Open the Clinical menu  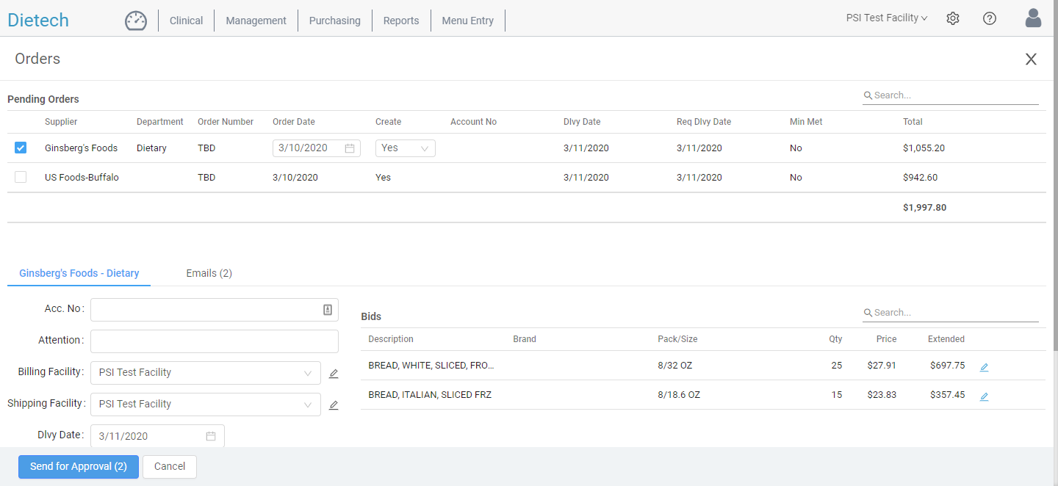(186, 21)
